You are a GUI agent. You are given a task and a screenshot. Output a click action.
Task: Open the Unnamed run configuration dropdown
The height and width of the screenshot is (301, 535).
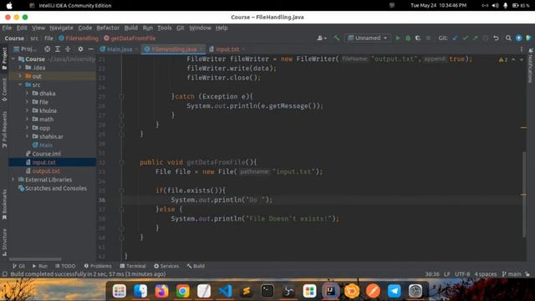(368, 38)
